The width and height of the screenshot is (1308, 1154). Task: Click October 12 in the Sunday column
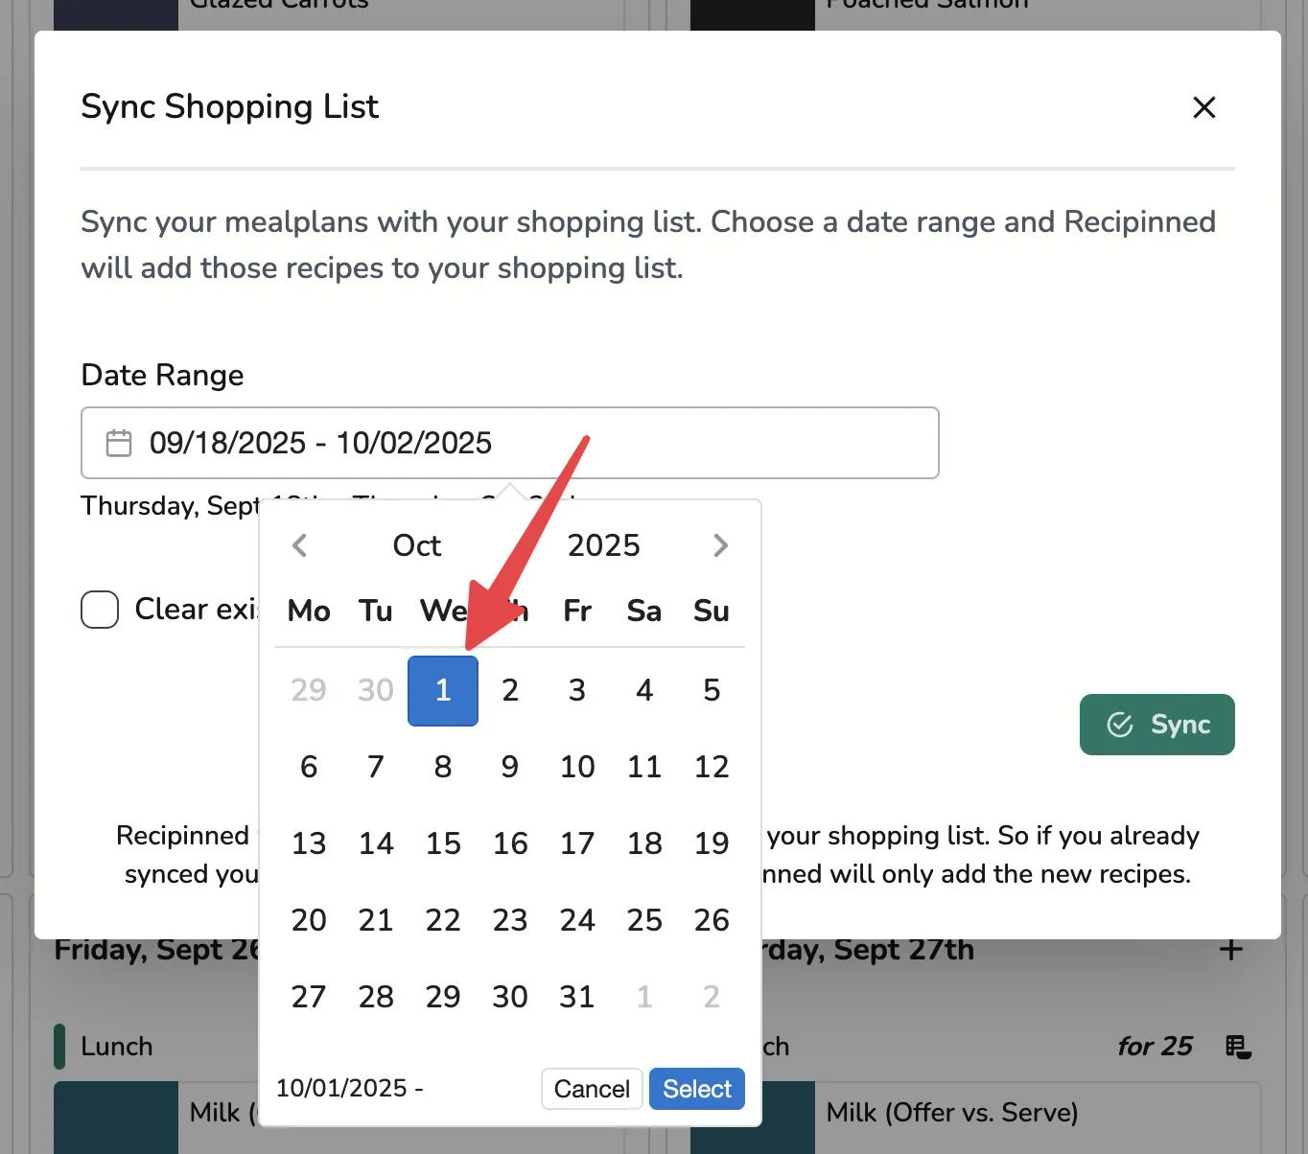[x=712, y=767]
